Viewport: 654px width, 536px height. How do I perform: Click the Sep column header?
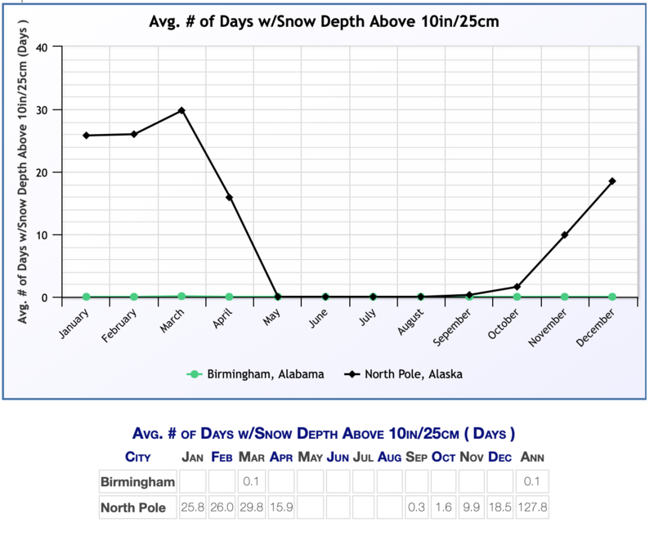coord(416,458)
